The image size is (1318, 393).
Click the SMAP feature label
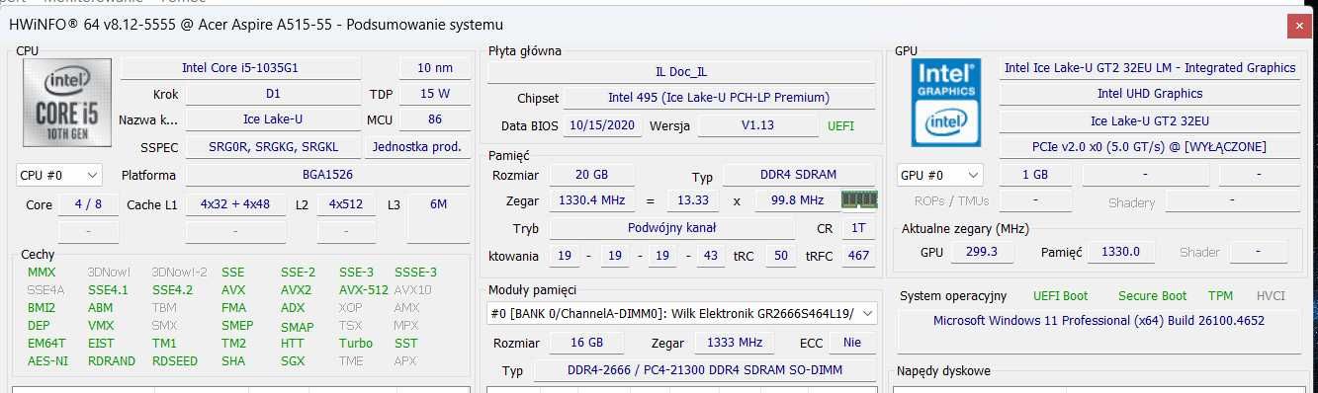point(297,327)
